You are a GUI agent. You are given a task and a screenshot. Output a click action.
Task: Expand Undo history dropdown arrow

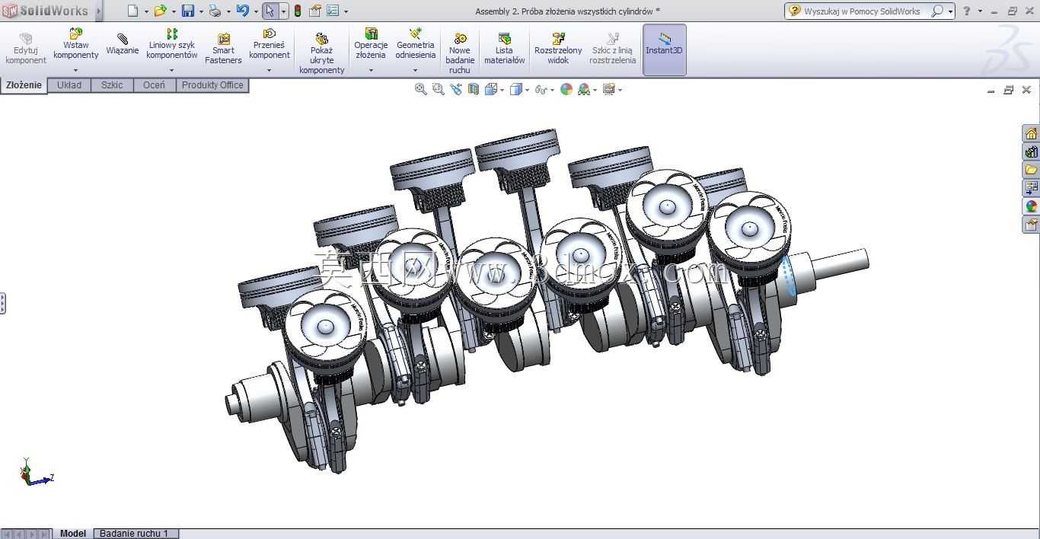tap(256, 11)
